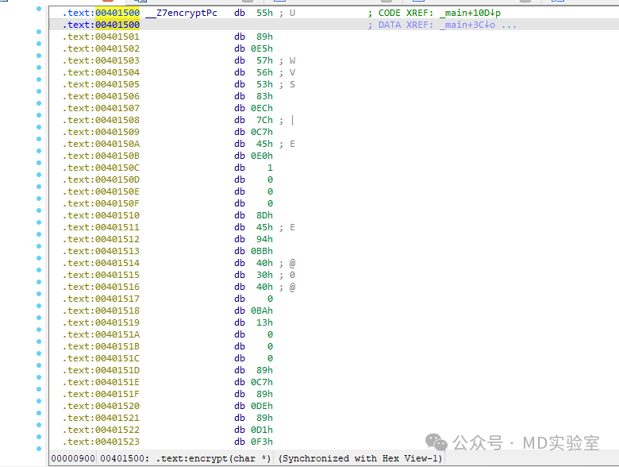Toggle breakpoint dot beside address 00401518
619x467 pixels.
click(39, 306)
